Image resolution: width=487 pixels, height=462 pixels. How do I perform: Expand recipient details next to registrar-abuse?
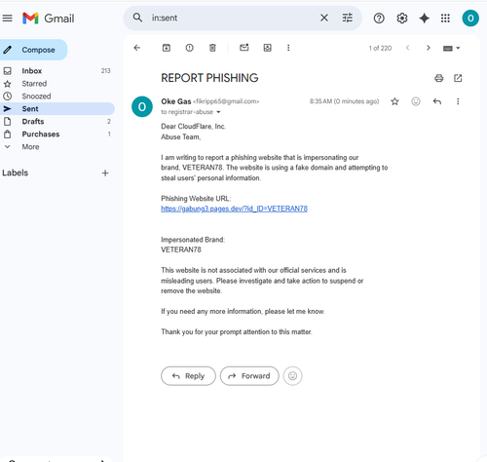click(x=218, y=112)
